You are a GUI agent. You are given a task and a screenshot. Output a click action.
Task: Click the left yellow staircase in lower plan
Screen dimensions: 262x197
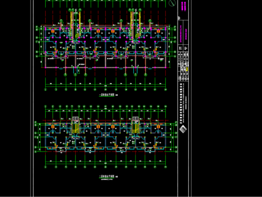(x=75, y=128)
